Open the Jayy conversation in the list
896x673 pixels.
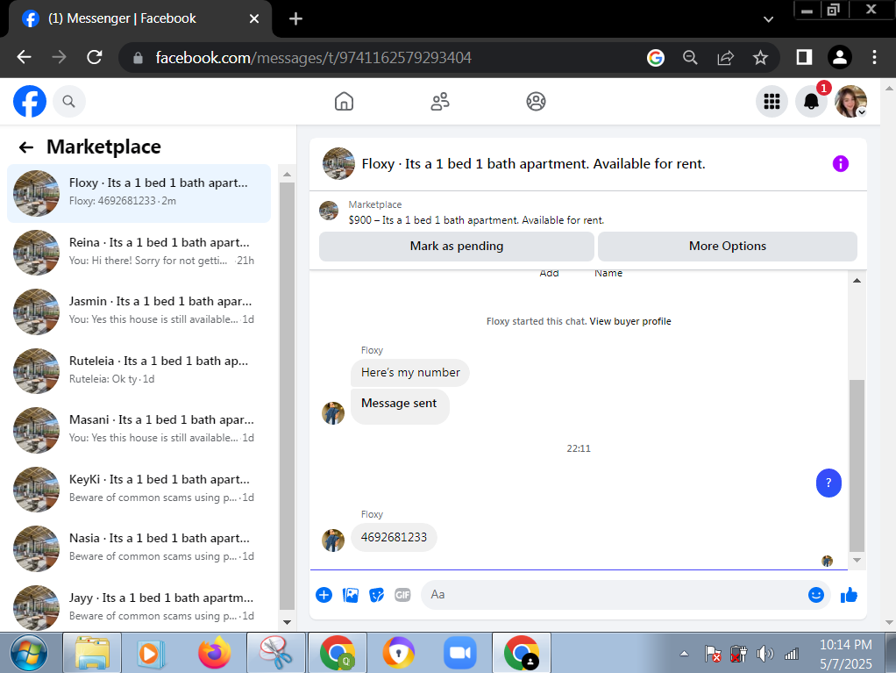point(139,607)
